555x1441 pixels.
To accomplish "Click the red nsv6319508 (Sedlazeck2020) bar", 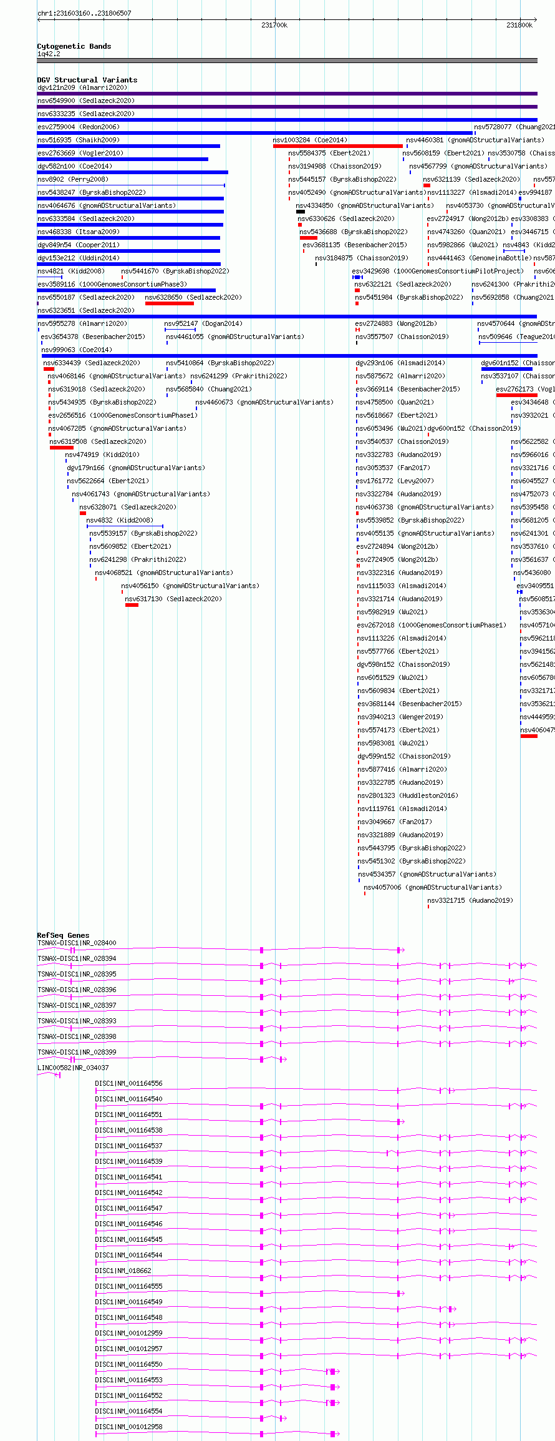I will coord(62,448).
